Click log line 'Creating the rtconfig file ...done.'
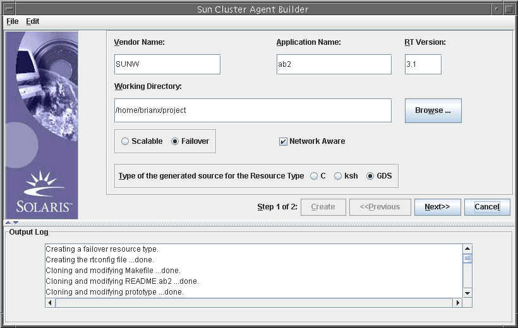This screenshot has width=518, height=328. 100,260
